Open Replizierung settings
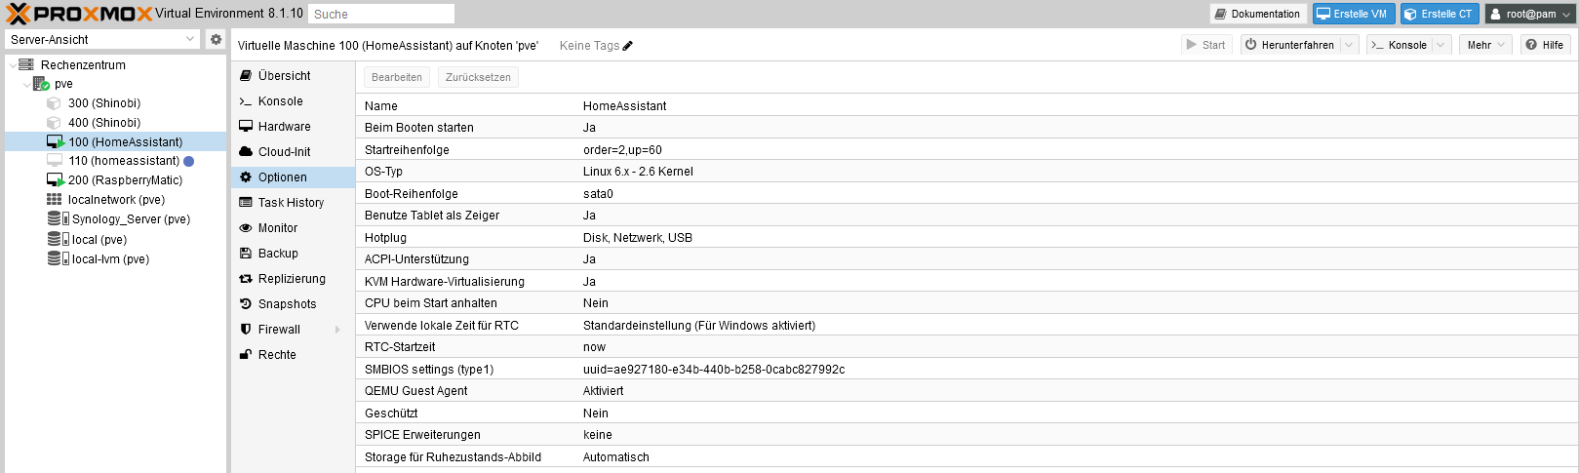Screen dimensions: 1579x473 click(x=293, y=279)
